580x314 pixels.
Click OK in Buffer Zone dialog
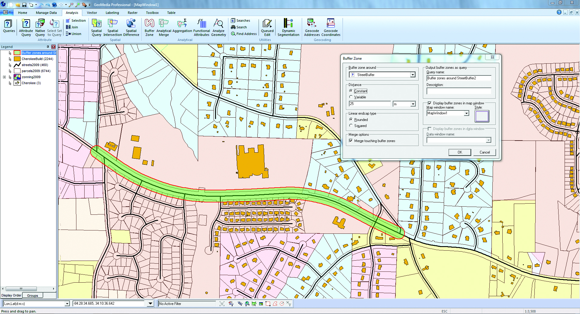(x=460, y=152)
